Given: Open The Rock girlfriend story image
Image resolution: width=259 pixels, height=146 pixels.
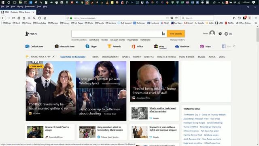Looking at the screenshot, I should pos(51,91).
